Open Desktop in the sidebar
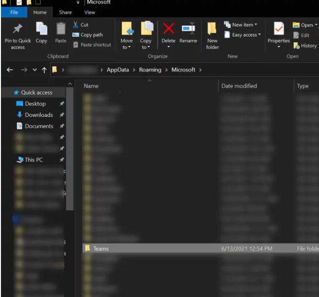 pos(31,104)
